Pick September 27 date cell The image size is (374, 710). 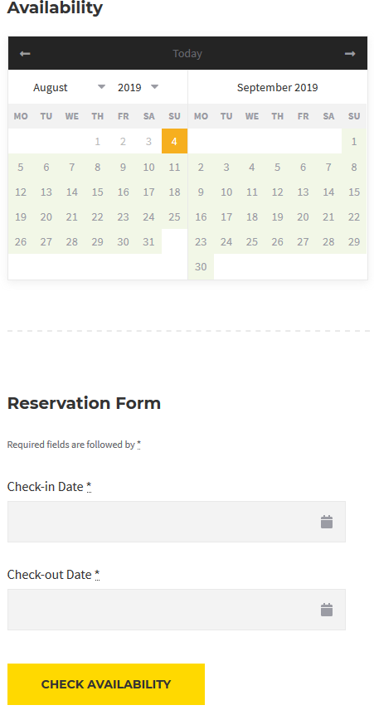coord(303,242)
